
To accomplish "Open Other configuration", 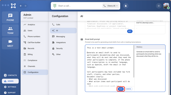I will click(x=63, y=54).
